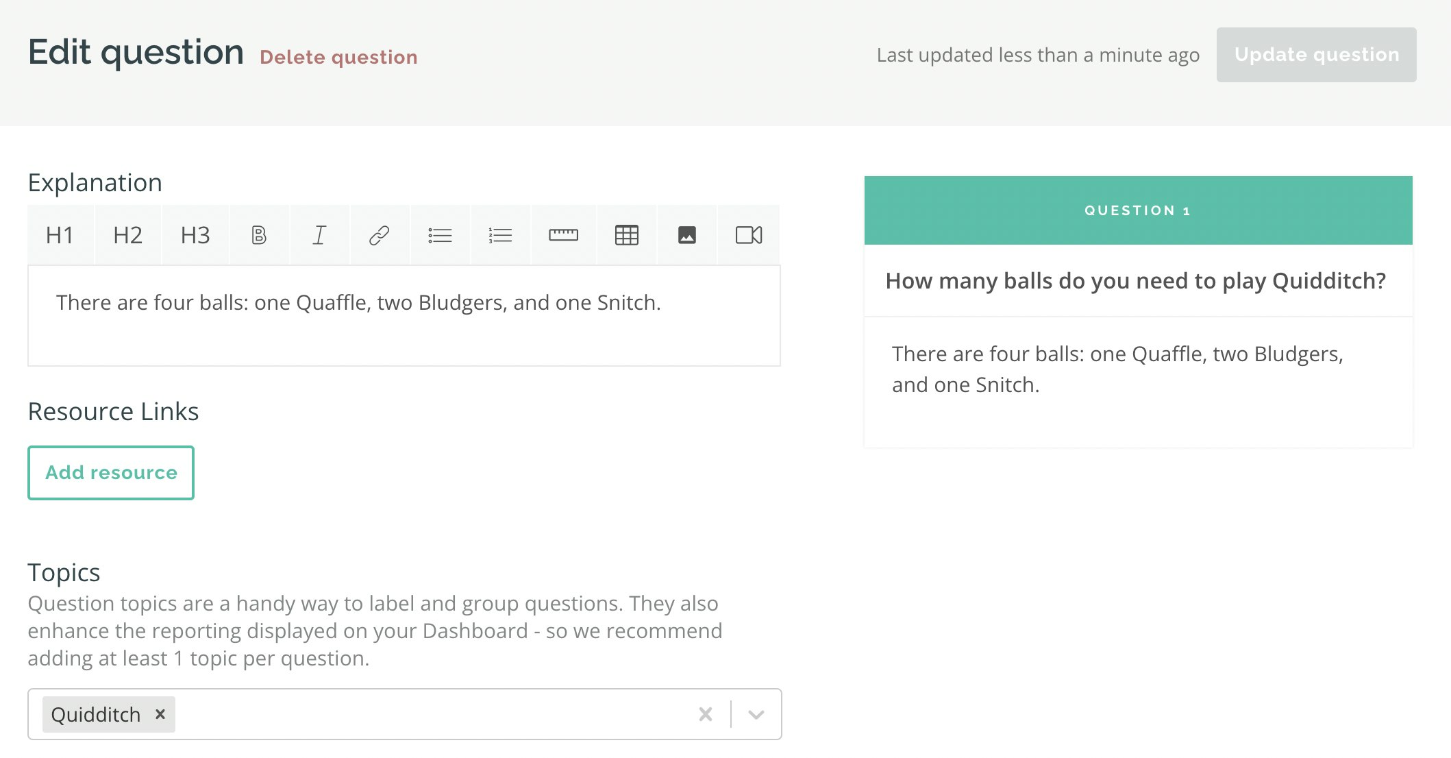Click the Update question button

pyautogui.click(x=1316, y=55)
